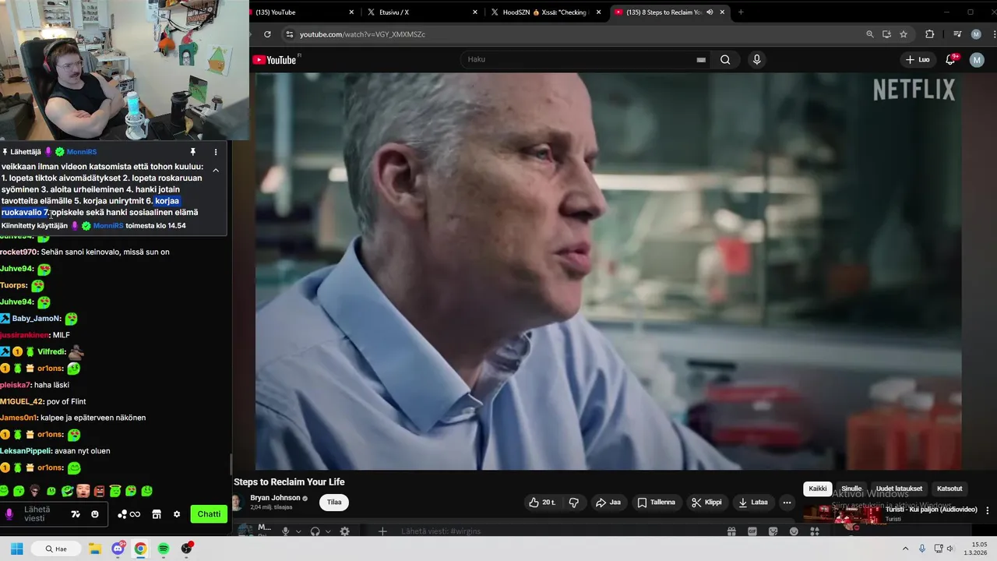Open the chat shop icon
This screenshot has width=997, height=561.
click(x=157, y=514)
